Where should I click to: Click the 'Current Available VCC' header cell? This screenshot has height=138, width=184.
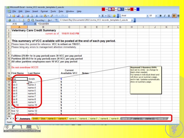pos(69,72)
